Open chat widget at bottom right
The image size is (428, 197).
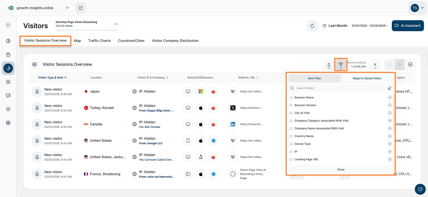[x=420, y=189]
